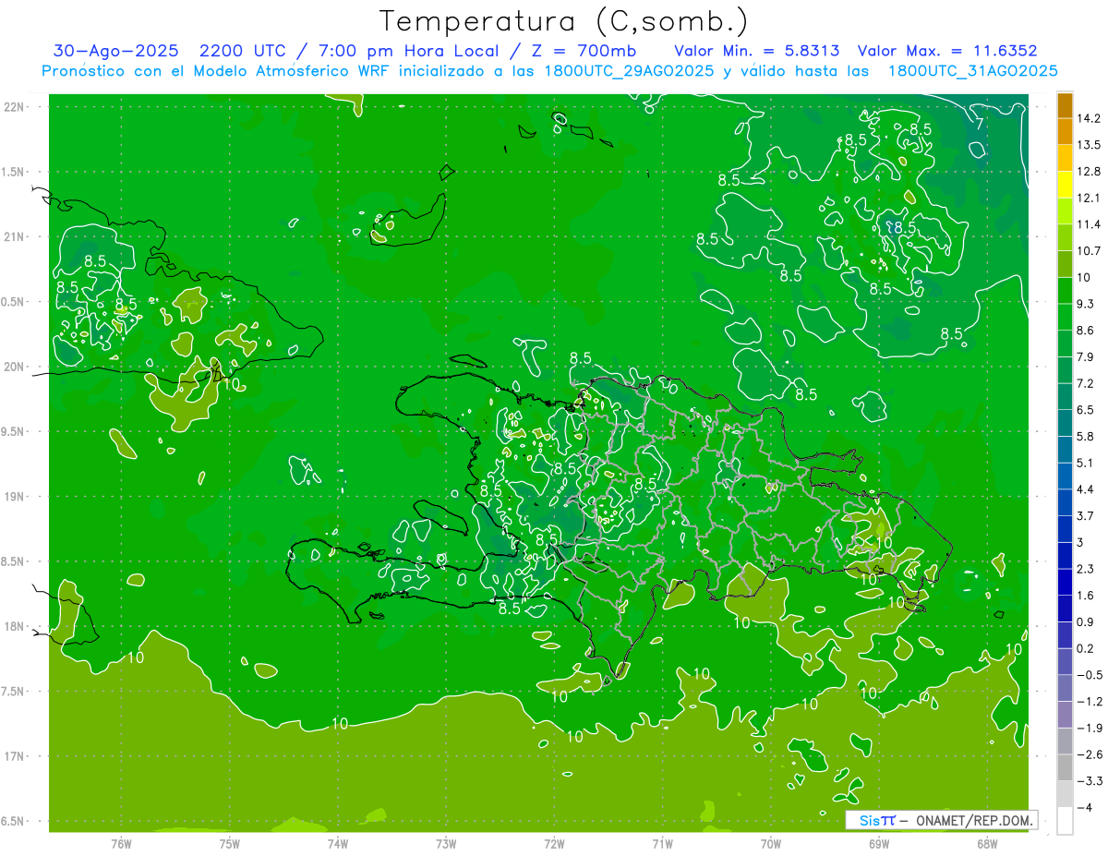Click the legend value -0.5
This screenshot has height=856, width=1108.
click(x=1089, y=675)
